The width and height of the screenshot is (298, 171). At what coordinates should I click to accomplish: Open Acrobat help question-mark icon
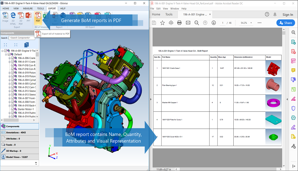267,14
